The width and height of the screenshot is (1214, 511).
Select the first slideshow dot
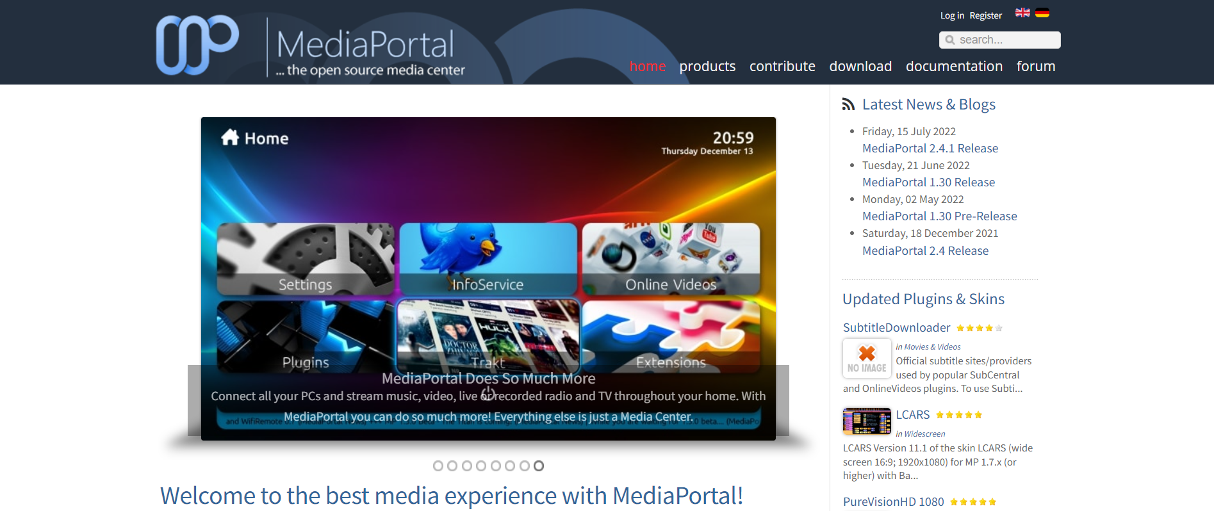(x=438, y=466)
